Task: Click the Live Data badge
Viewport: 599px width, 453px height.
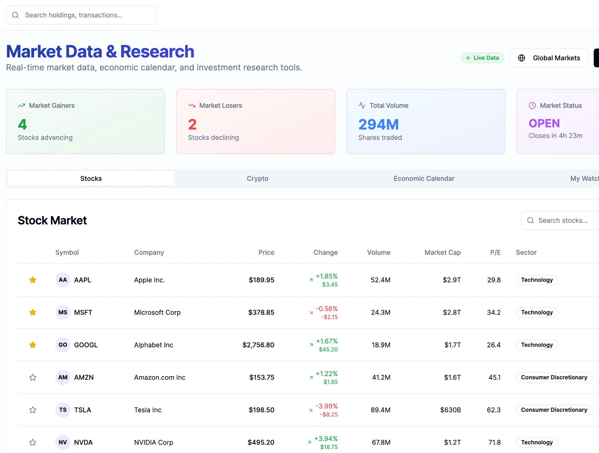Action: coord(483,58)
